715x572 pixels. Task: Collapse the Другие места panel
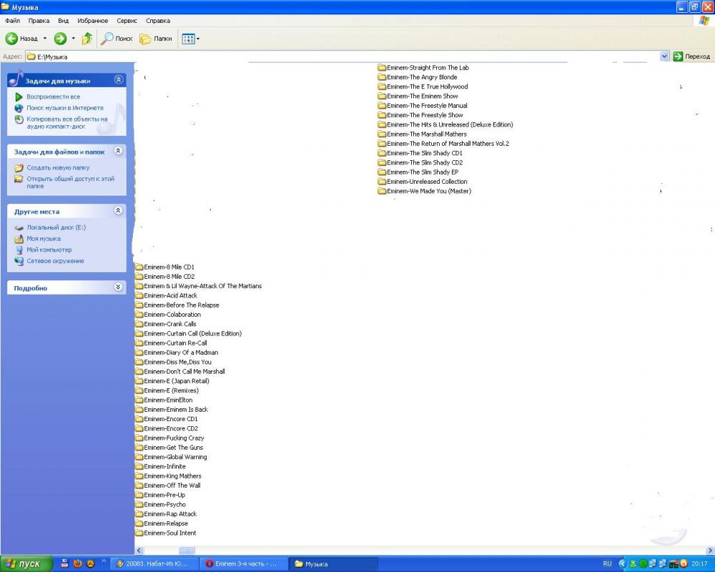pos(118,210)
